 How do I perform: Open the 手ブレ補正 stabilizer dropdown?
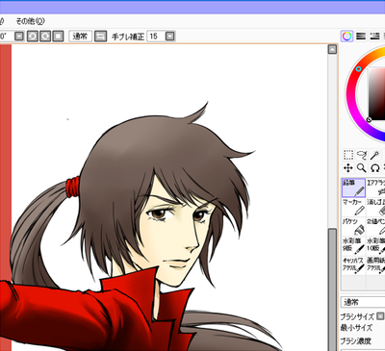pos(170,37)
